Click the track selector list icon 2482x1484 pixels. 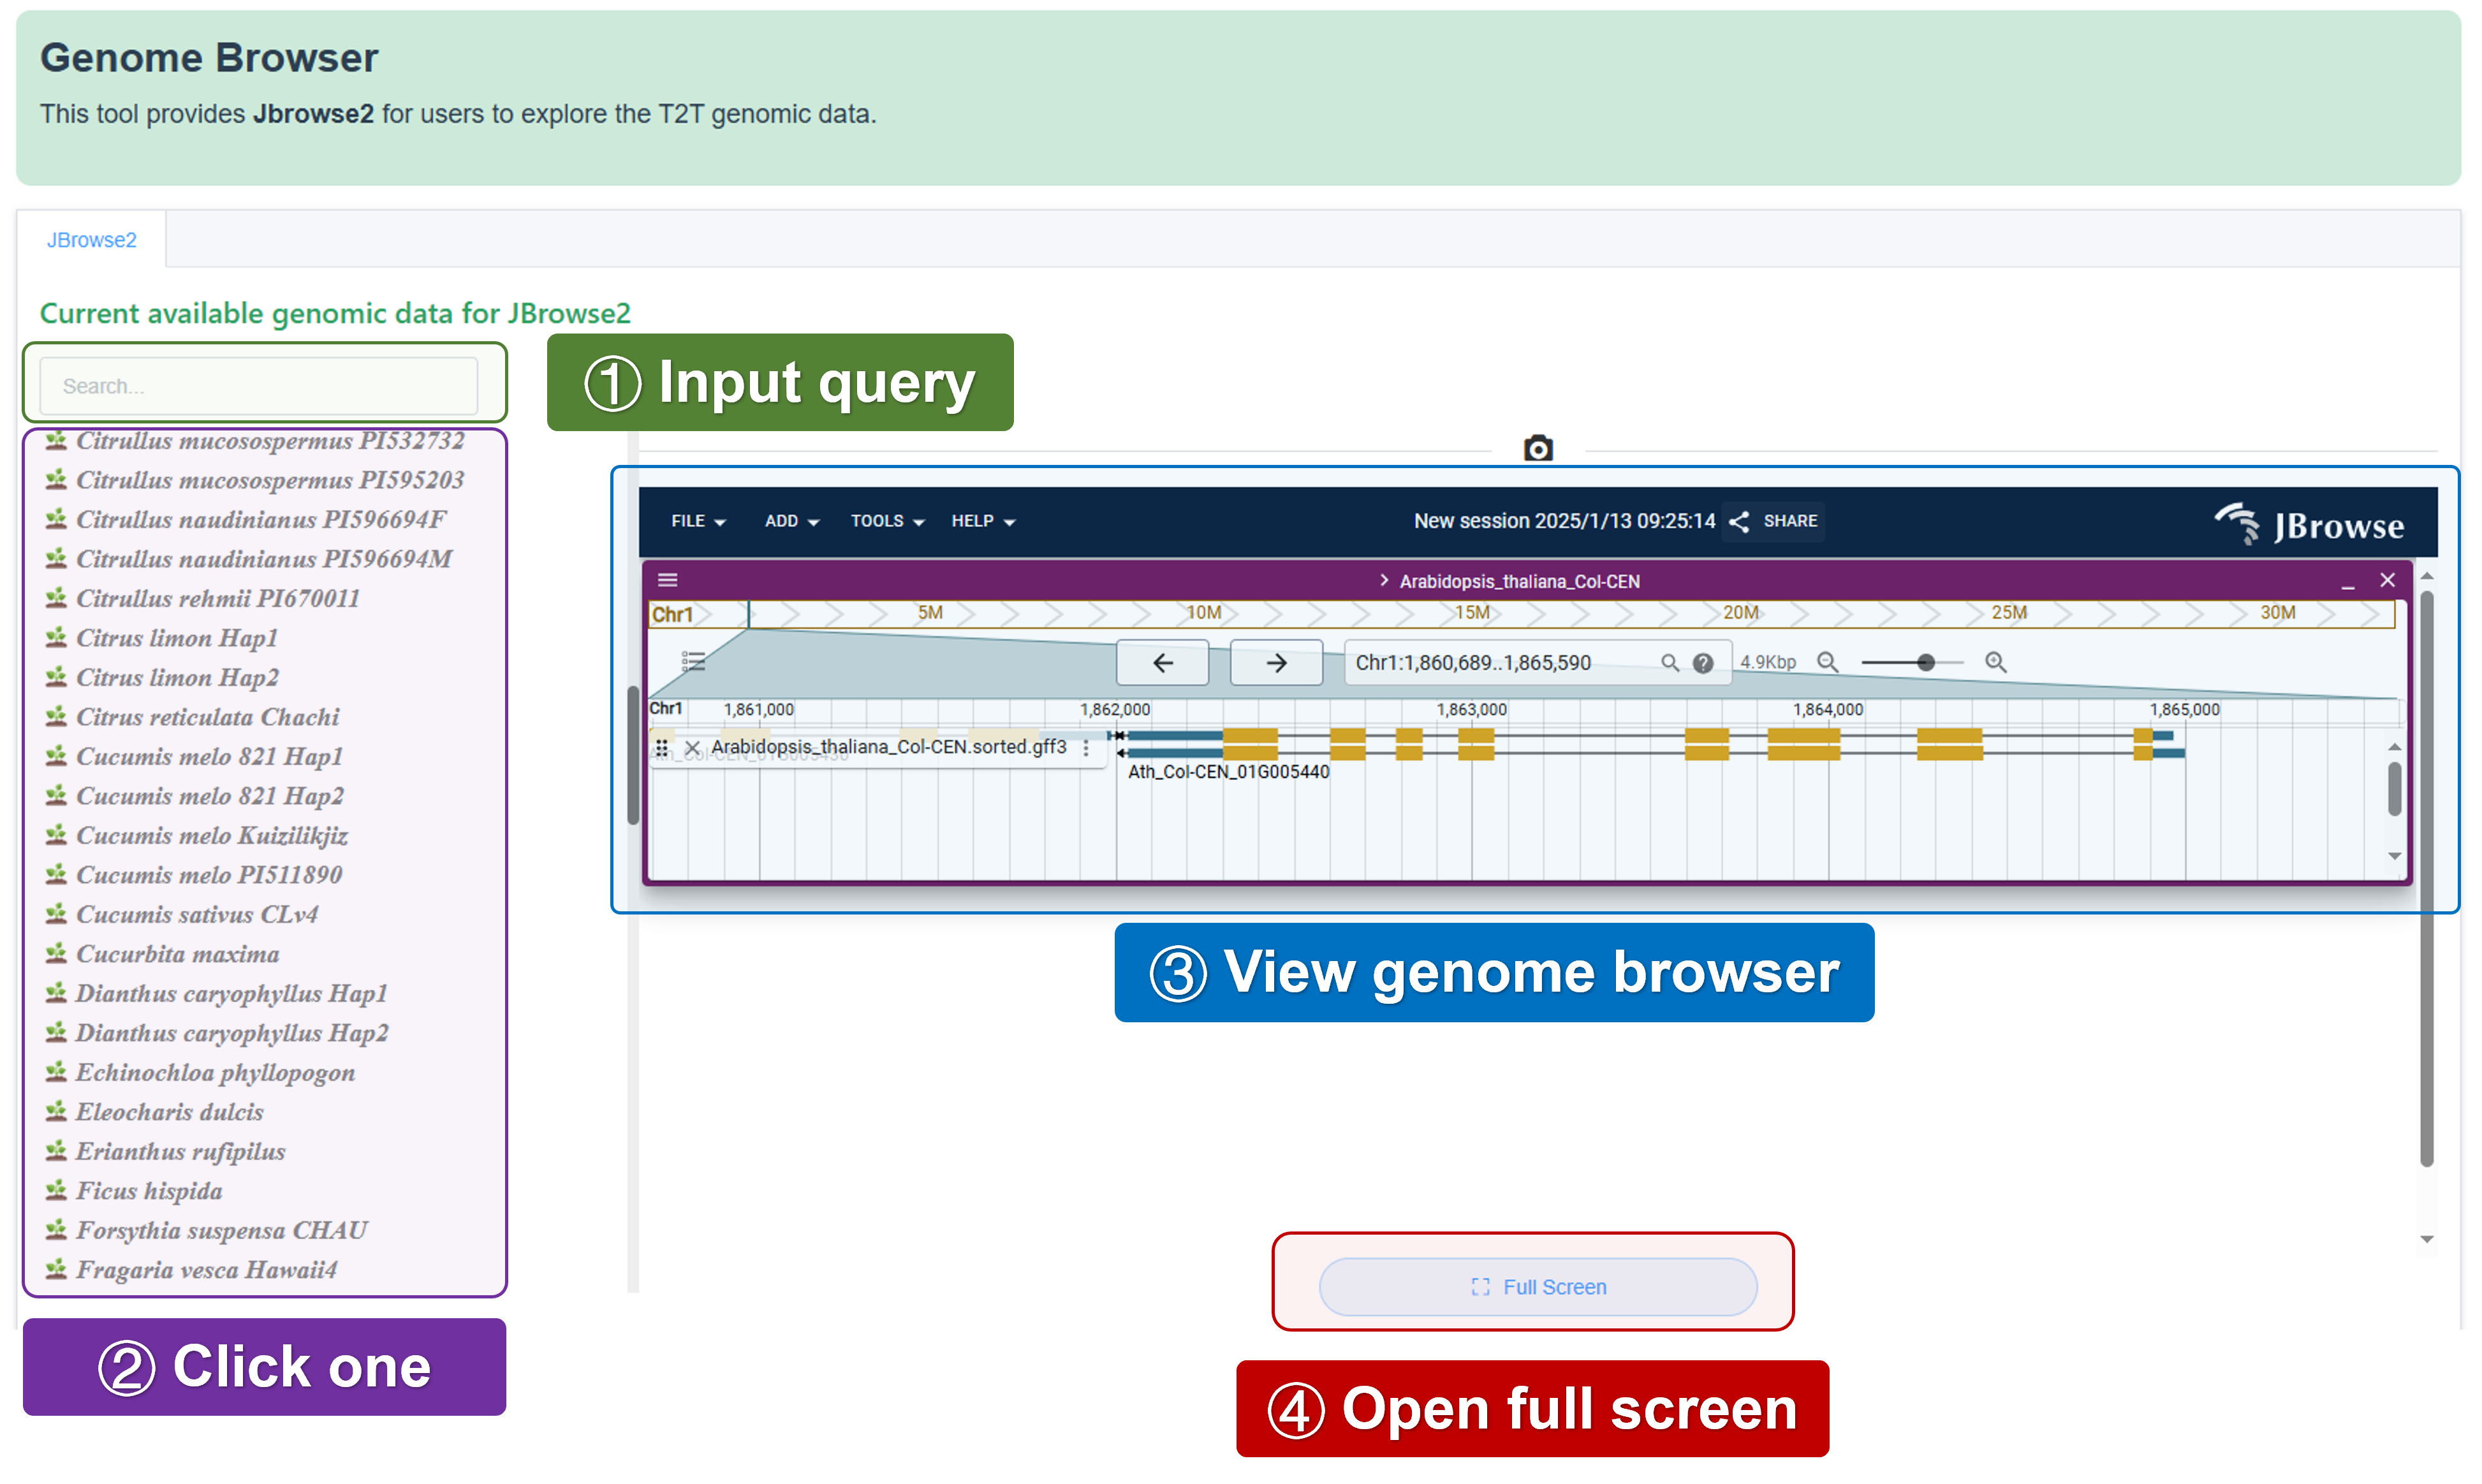point(693,661)
